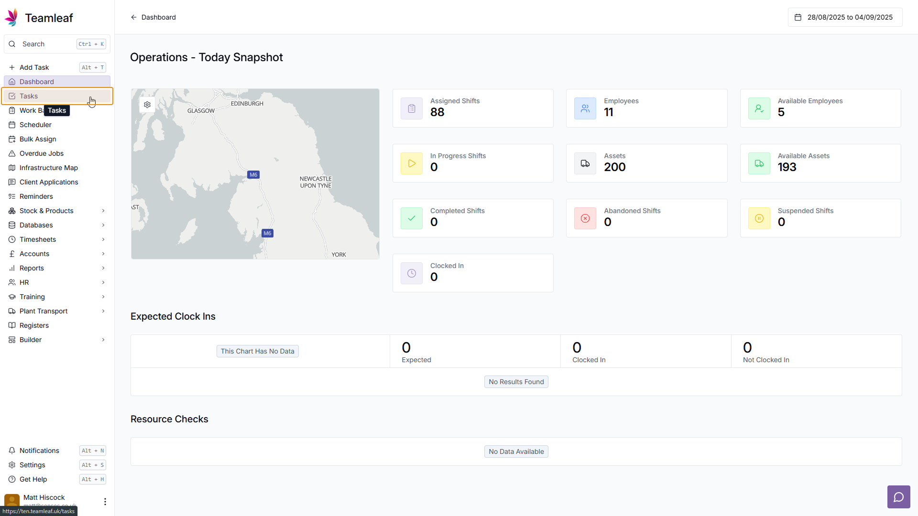Viewport: 918px width, 516px height.
Task: Click the back arrow beside Dashboard
Action: point(134,17)
